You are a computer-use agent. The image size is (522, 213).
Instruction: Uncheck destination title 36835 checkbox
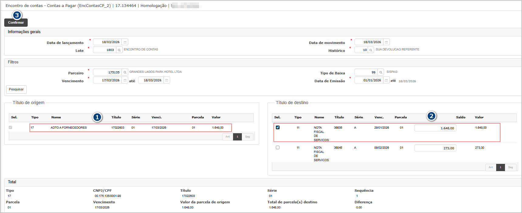[277, 127]
